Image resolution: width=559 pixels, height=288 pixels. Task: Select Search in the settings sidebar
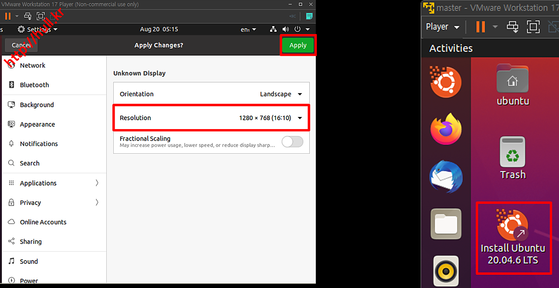click(x=55, y=164)
